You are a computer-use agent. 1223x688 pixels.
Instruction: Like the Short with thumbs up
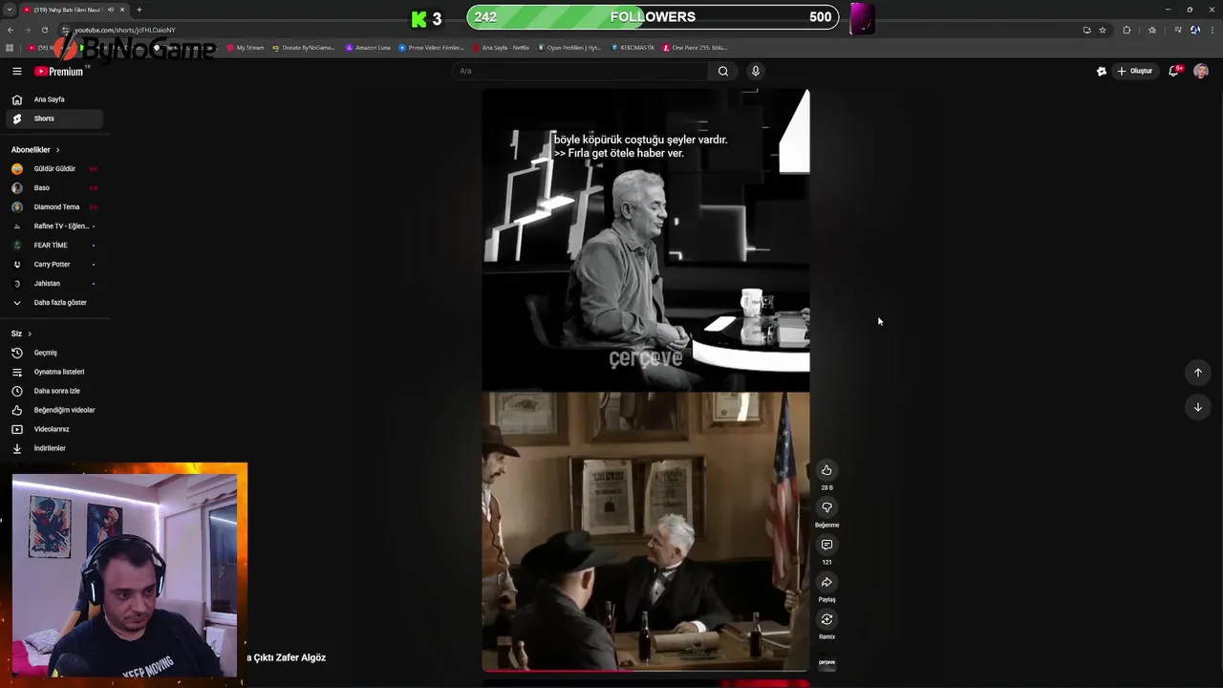click(x=826, y=470)
